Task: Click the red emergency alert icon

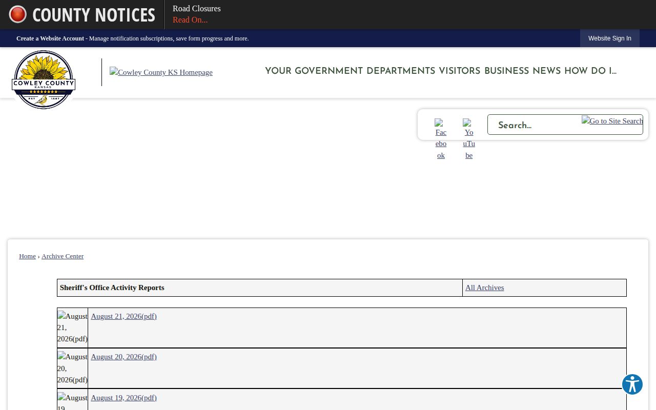Action: coord(17,14)
